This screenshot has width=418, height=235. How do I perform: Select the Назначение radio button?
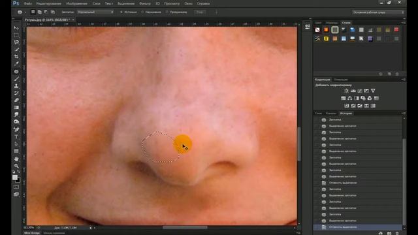point(142,12)
